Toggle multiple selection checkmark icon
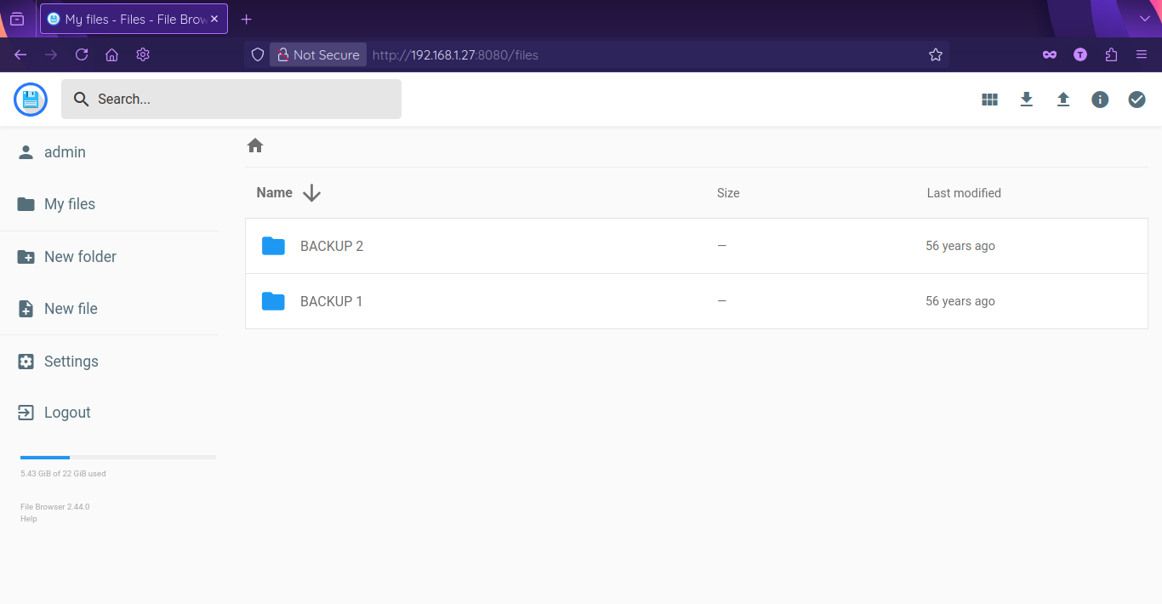 1136,100
